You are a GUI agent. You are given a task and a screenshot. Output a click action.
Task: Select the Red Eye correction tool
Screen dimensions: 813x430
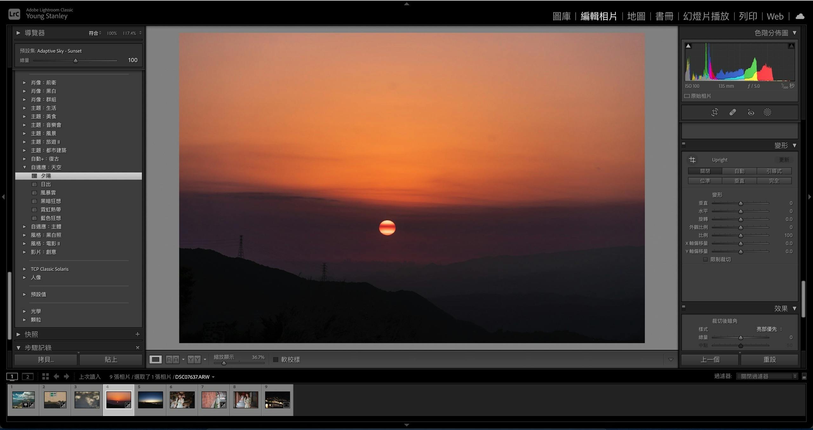[x=750, y=112]
